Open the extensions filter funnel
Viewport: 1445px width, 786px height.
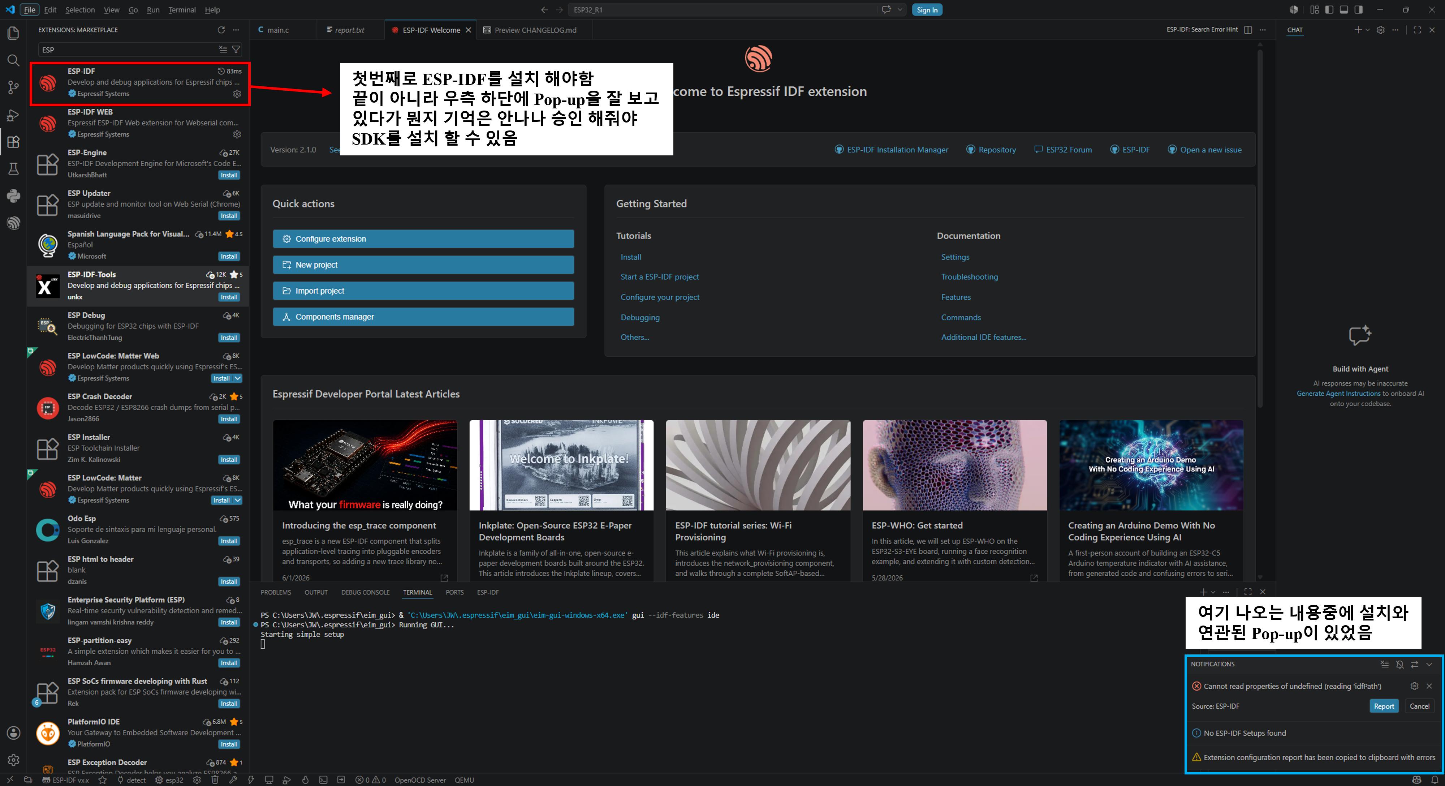236,50
